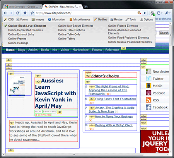Enable Outline Table Cells
Screen dimensions: 174x158
69,34
